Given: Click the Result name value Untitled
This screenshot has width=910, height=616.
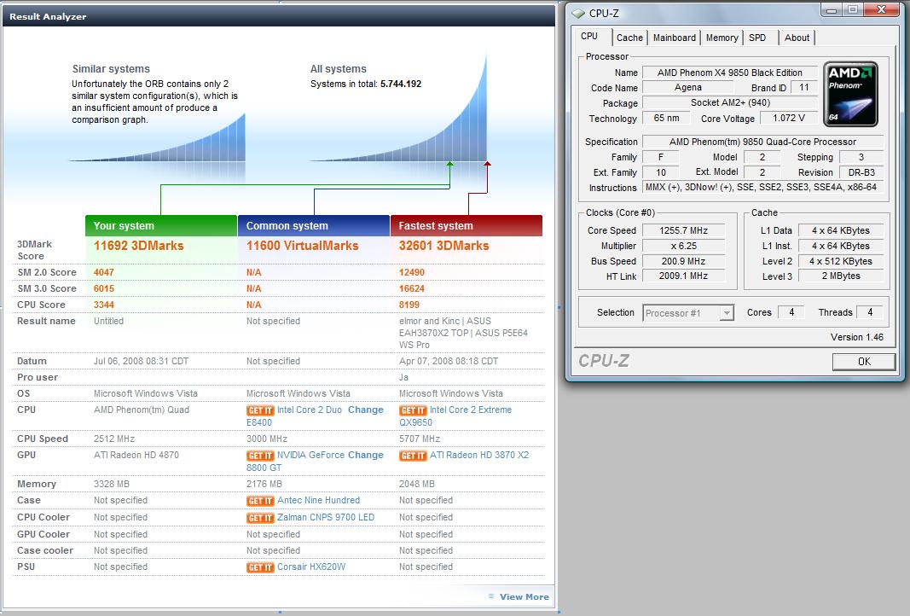Looking at the screenshot, I should 108,321.
